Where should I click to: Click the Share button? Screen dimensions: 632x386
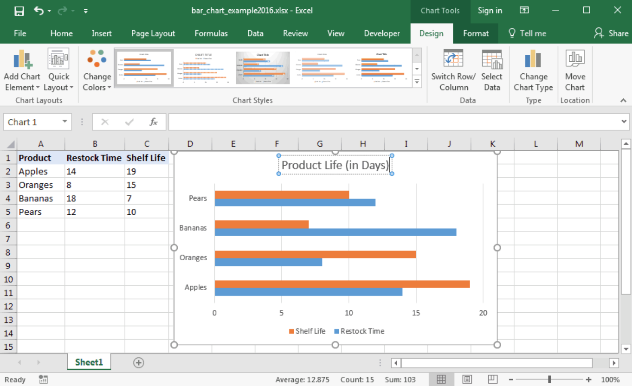611,33
